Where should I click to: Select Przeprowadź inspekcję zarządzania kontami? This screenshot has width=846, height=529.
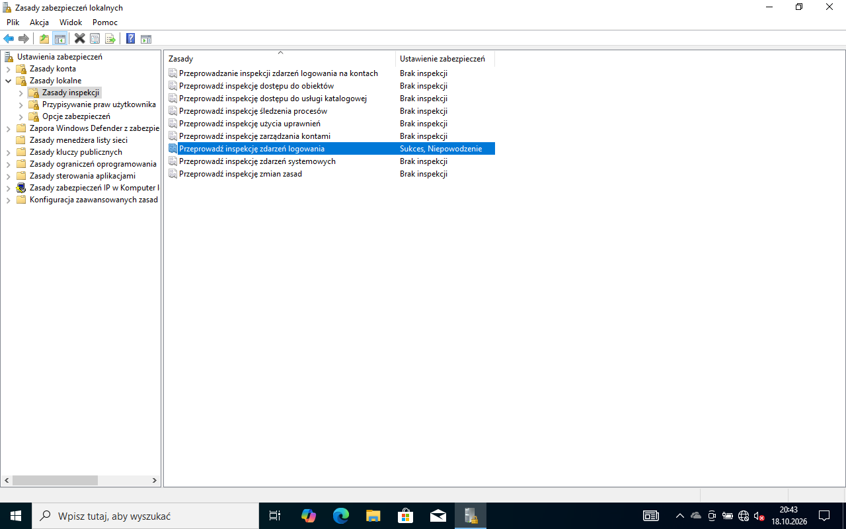pos(254,136)
